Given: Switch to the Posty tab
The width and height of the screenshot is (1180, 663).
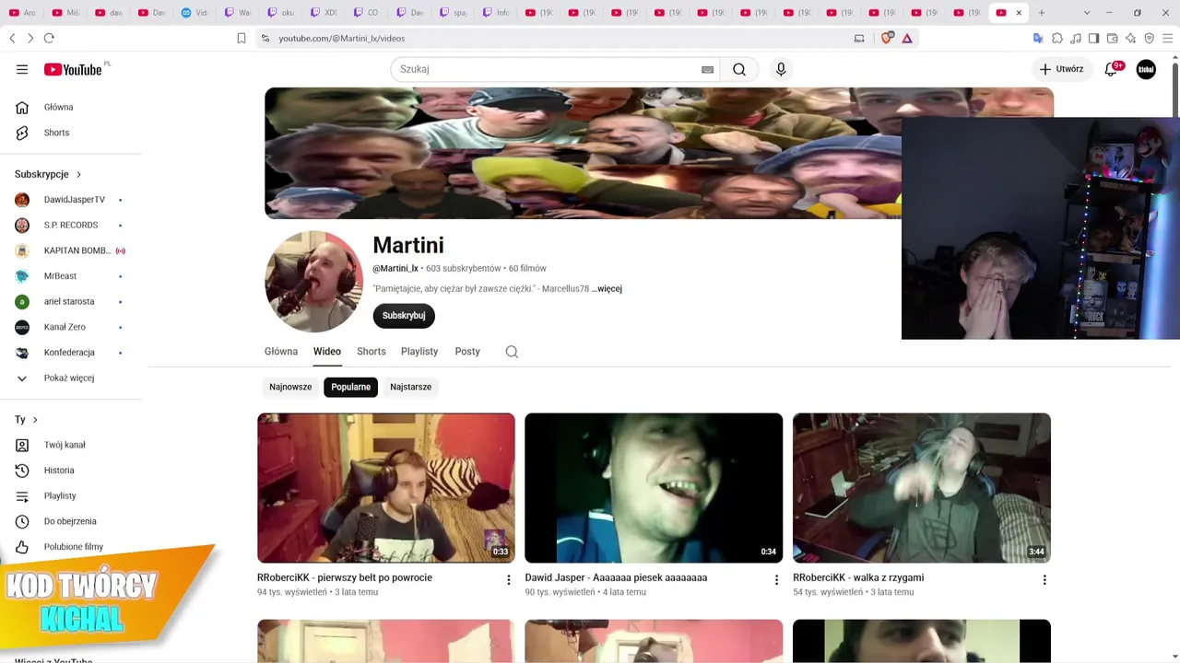Looking at the screenshot, I should (x=467, y=352).
